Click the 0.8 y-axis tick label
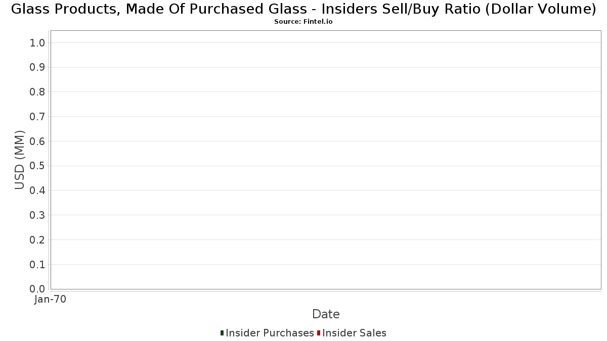 tap(38, 92)
